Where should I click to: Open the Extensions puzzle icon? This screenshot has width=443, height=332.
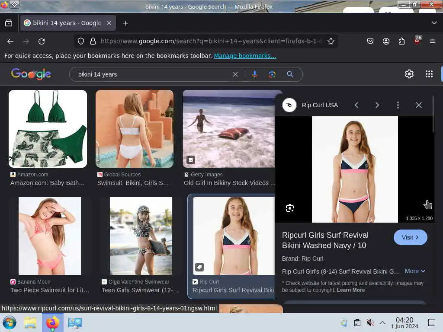[401, 41]
